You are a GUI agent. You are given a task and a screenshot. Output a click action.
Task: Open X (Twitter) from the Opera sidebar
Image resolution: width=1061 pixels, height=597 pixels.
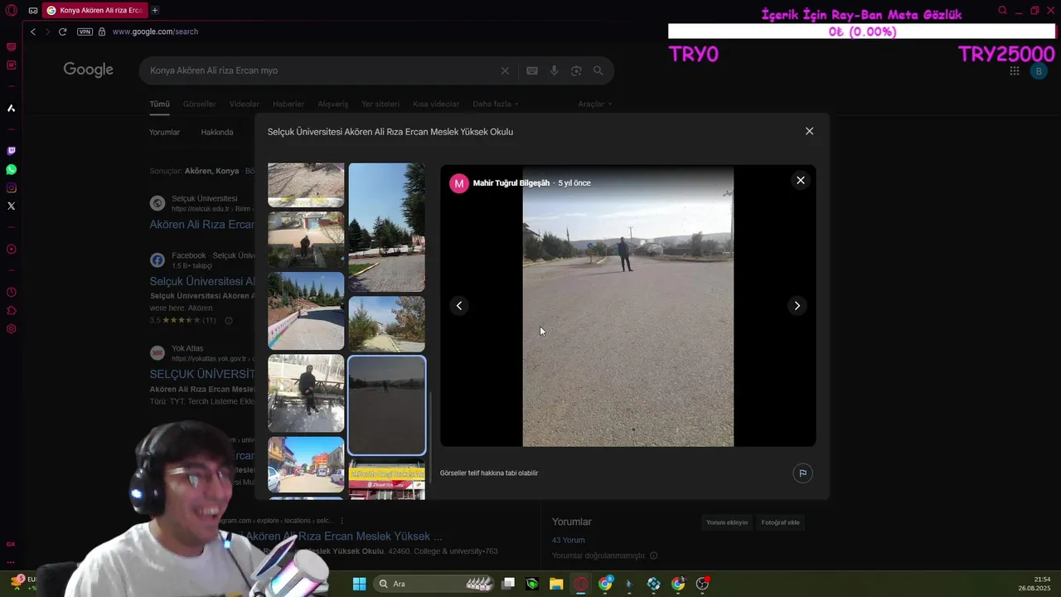11,206
